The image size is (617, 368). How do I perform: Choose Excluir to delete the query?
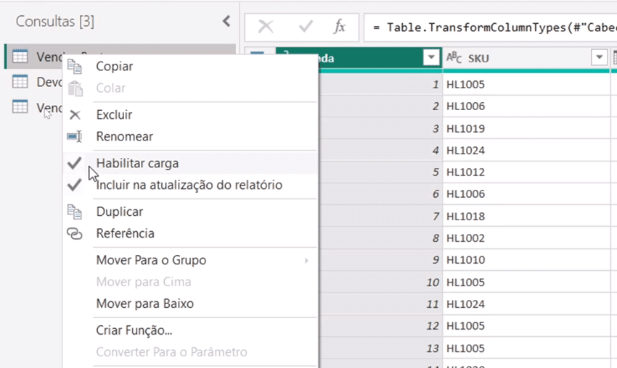pos(114,114)
